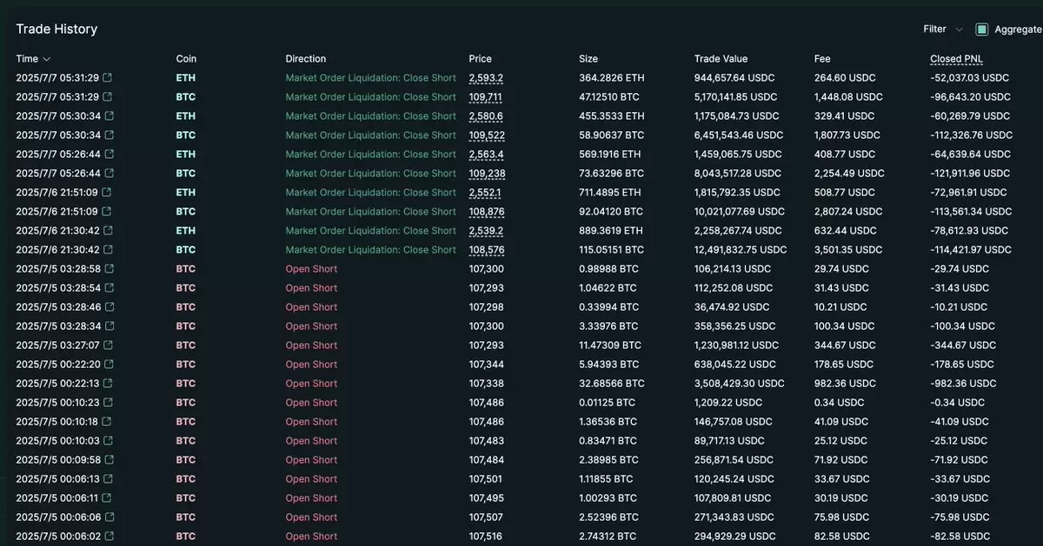The width and height of the screenshot is (1043, 546).
Task: Click liquidation price 2,563.4
Action: tap(486, 155)
